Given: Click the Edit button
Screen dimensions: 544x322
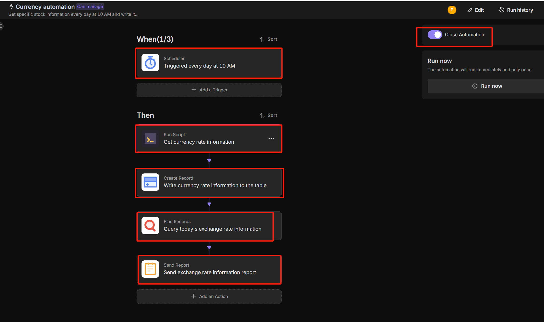Looking at the screenshot, I should click(476, 10).
